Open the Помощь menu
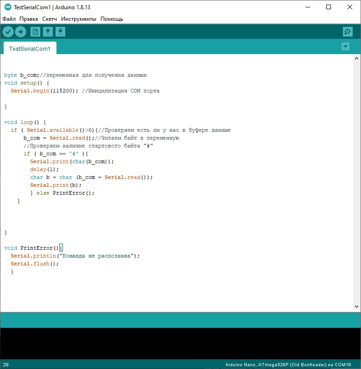361x369 pixels. (112, 19)
